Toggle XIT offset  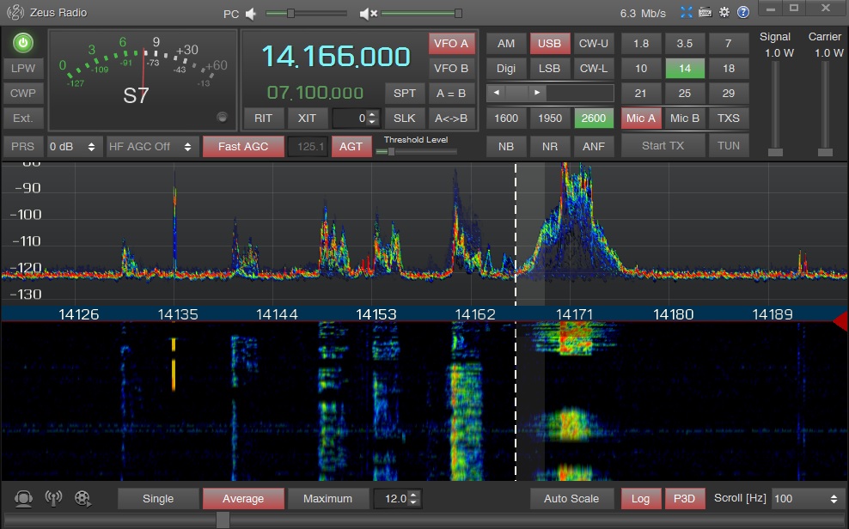pos(307,118)
